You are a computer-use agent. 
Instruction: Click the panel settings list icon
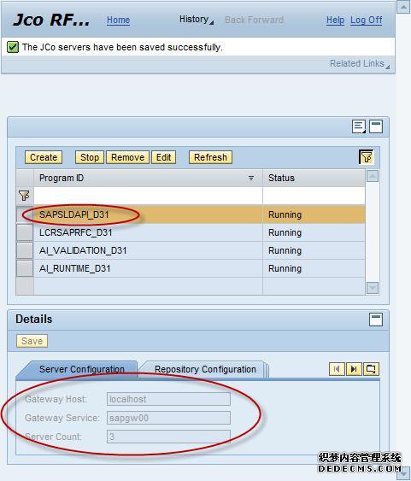pyautogui.click(x=359, y=126)
